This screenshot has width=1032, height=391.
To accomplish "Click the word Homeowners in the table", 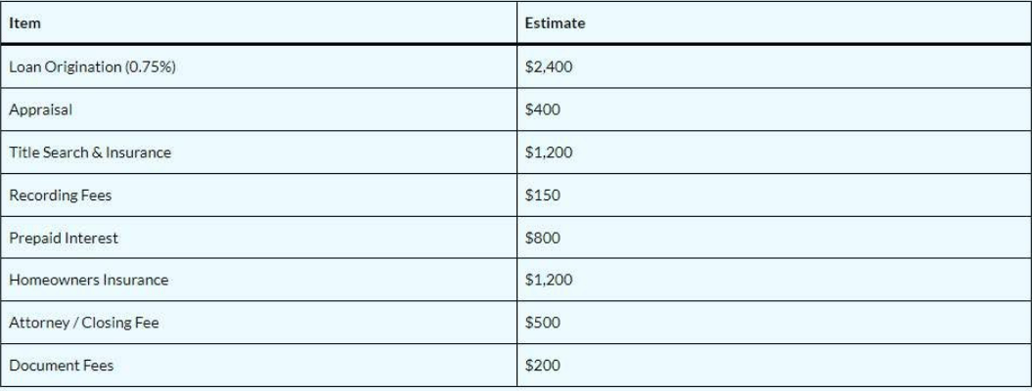I will (x=47, y=280).
